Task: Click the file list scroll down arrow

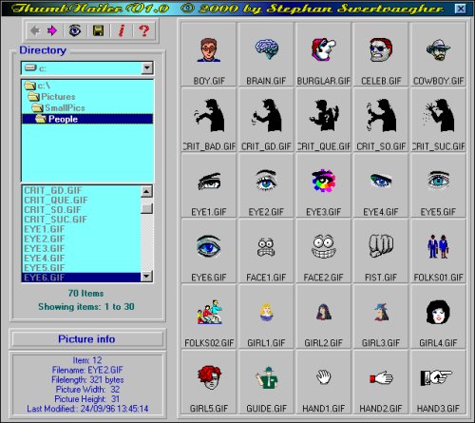Action: click(x=146, y=277)
